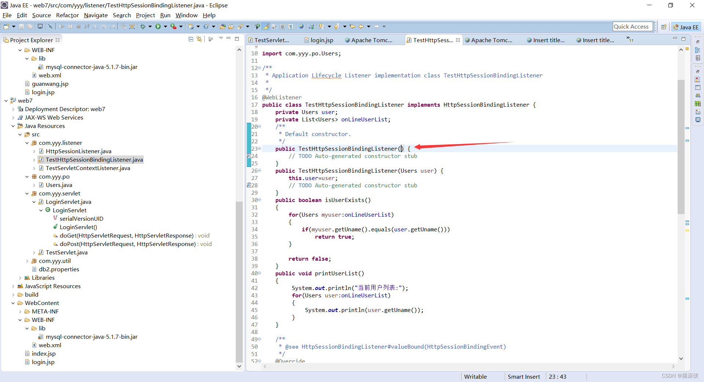Switch to the Java EE perspective
704x382 pixels.
tap(686, 27)
